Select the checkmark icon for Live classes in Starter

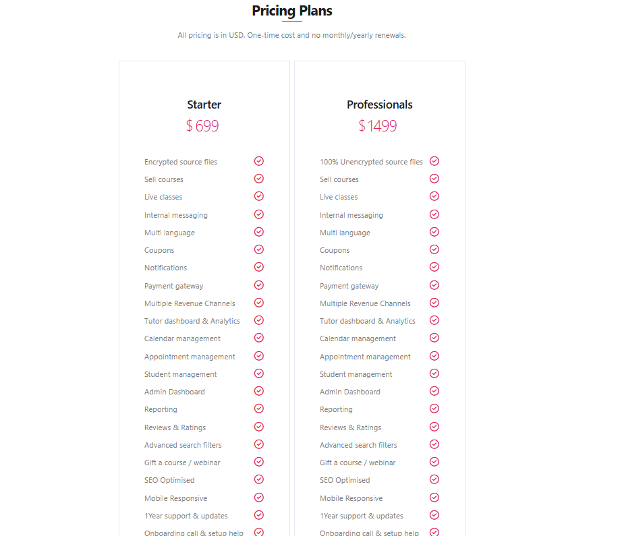258,196
